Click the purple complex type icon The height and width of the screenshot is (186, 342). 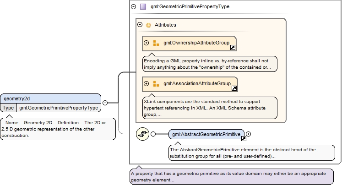[x=143, y=6]
